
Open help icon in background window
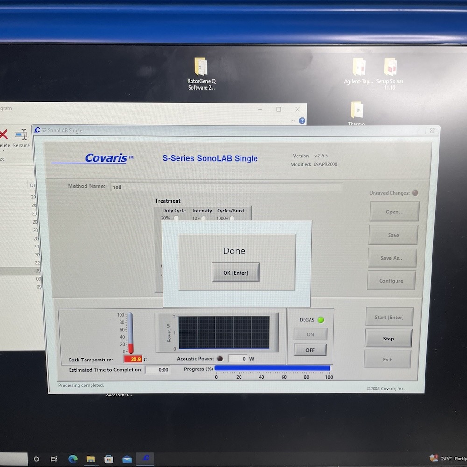click(302, 120)
